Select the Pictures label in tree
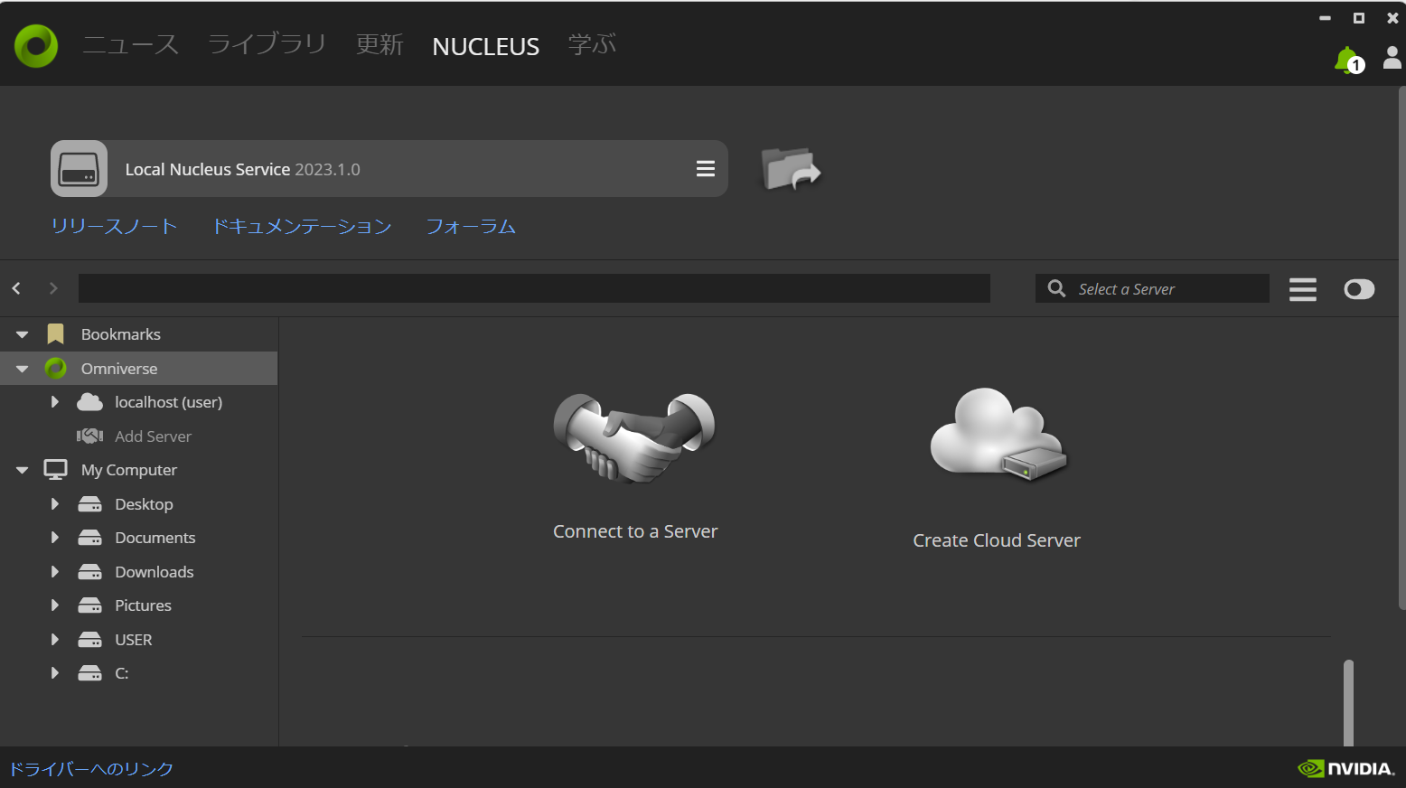Viewport: 1406px width, 788px height. [x=143, y=605]
